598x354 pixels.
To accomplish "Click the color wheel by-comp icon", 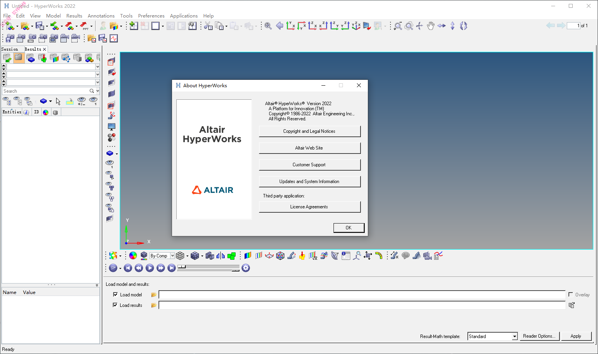I will click(x=133, y=255).
